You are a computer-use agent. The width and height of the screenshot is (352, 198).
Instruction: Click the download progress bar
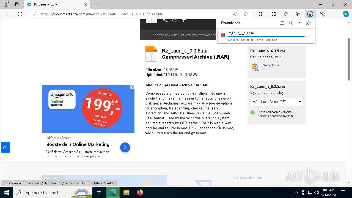coord(269,36)
